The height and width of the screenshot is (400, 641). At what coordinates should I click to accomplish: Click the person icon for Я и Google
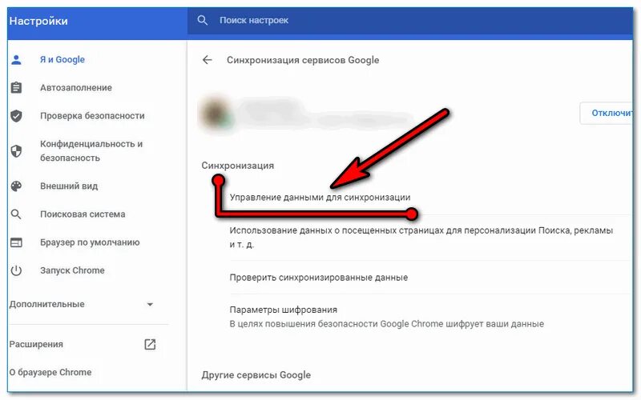pyautogui.click(x=16, y=60)
